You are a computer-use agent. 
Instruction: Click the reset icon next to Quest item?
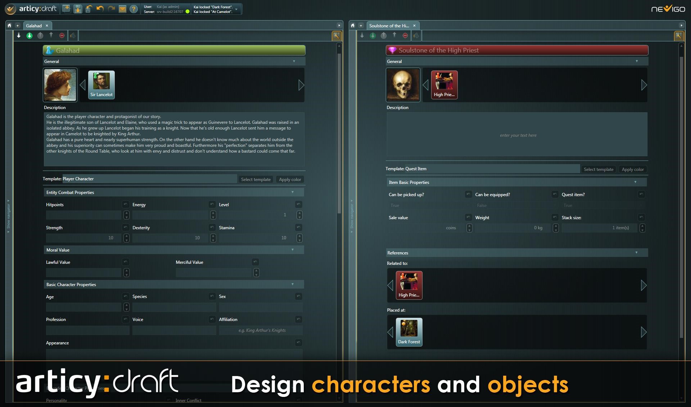coord(641,194)
